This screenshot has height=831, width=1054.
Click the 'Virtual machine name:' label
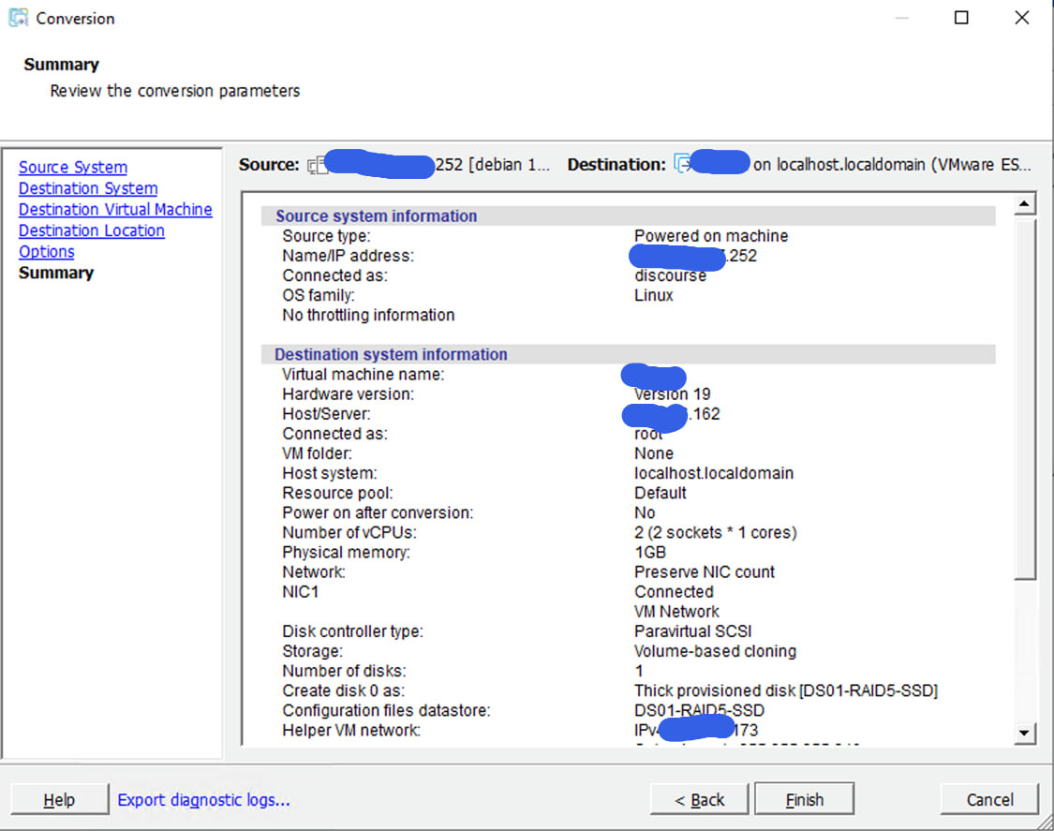363,375
